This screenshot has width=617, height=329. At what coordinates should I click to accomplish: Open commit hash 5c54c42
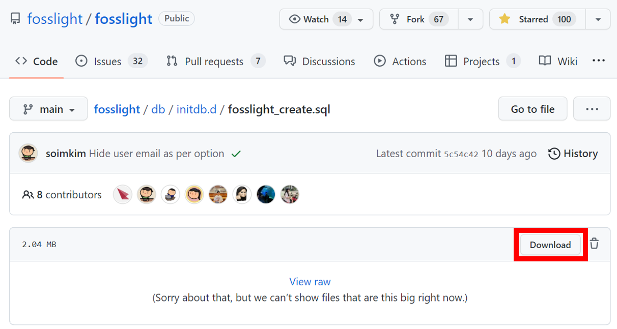[461, 154]
